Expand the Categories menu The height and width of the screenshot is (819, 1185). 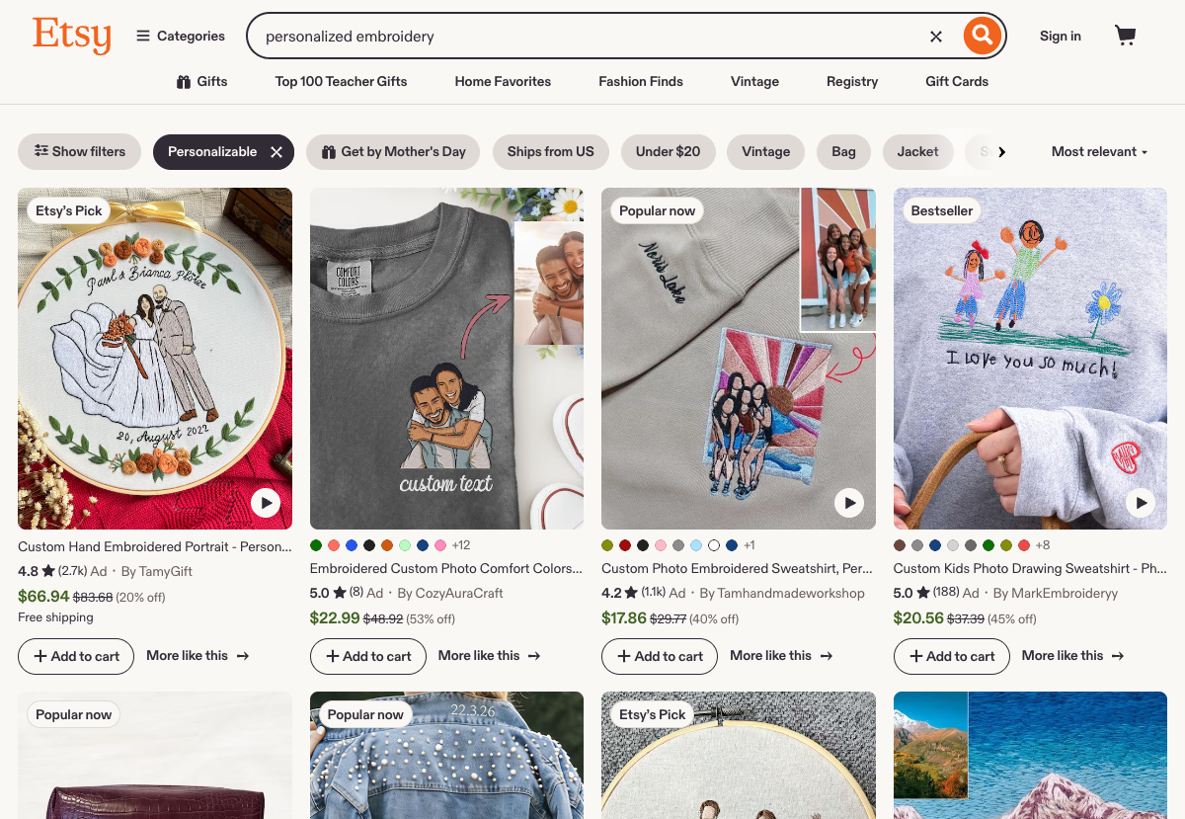(181, 37)
